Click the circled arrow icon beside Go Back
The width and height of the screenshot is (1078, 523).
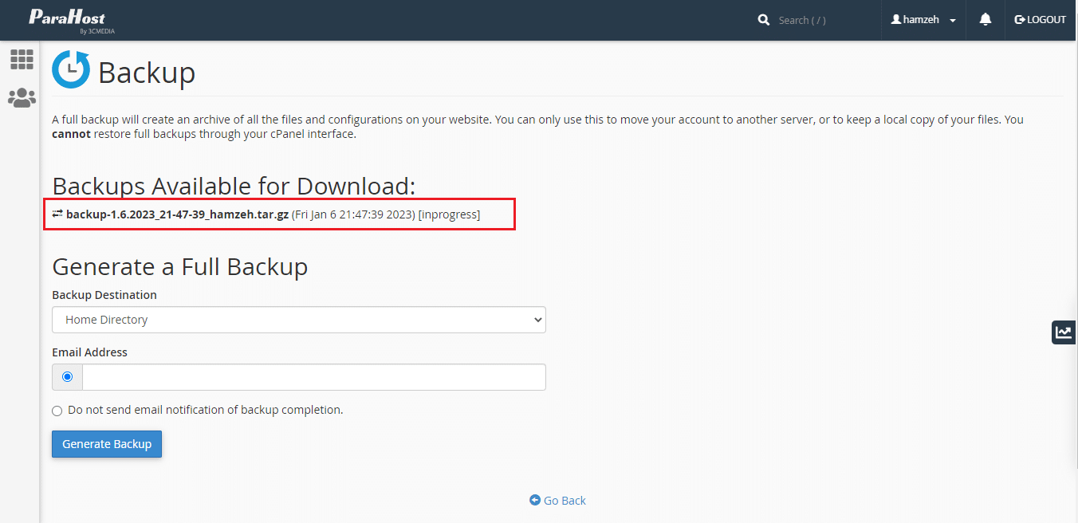[535, 500]
